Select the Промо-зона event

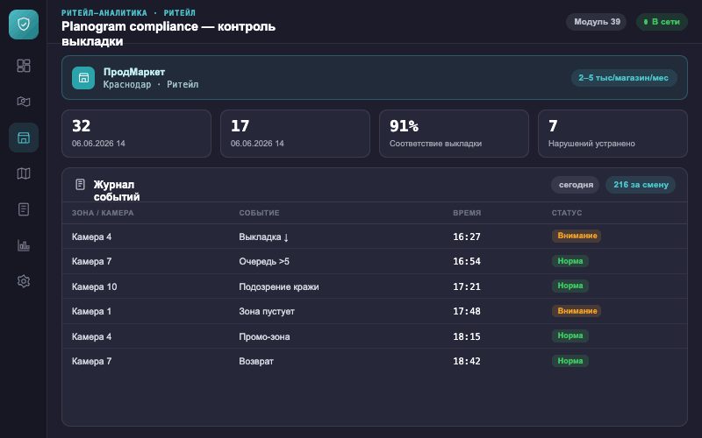[264, 336]
